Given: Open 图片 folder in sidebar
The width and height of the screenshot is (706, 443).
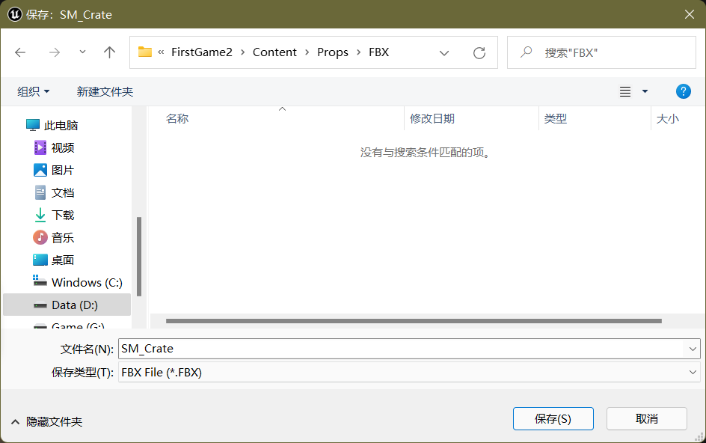Looking at the screenshot, I should 54,170.
